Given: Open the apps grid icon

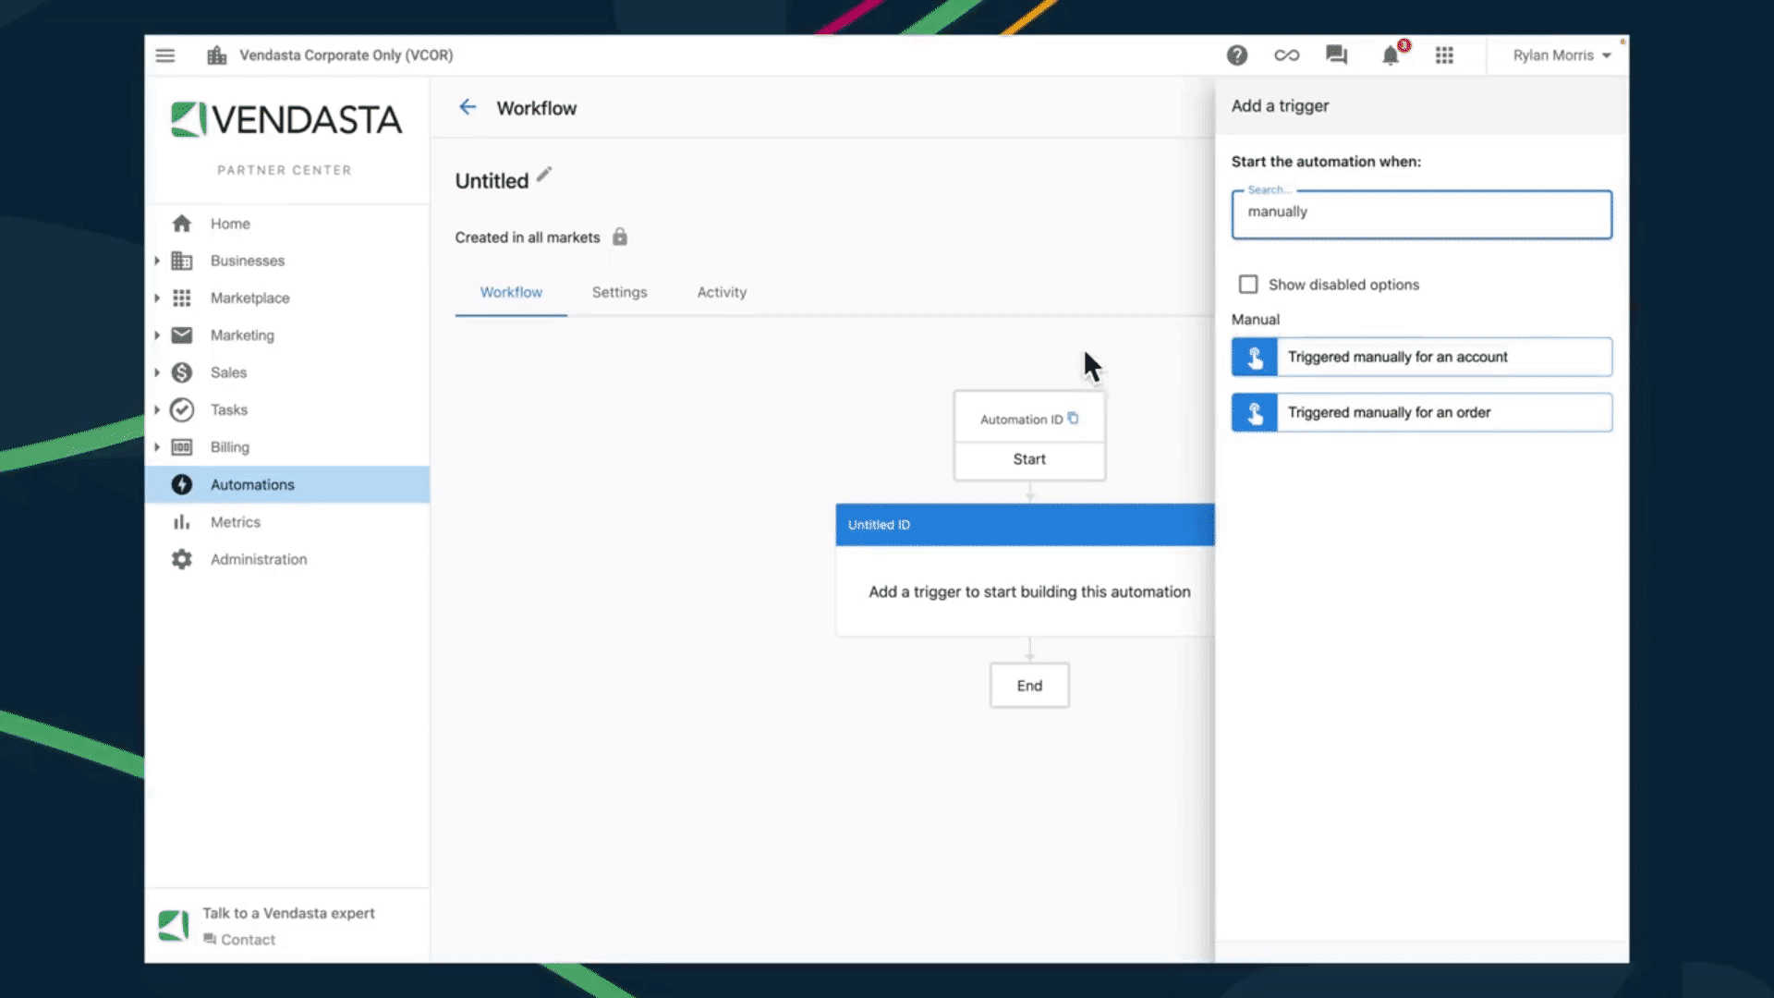Looking at the screenshot, I should pyautogui.click(x=1444, y=55).
